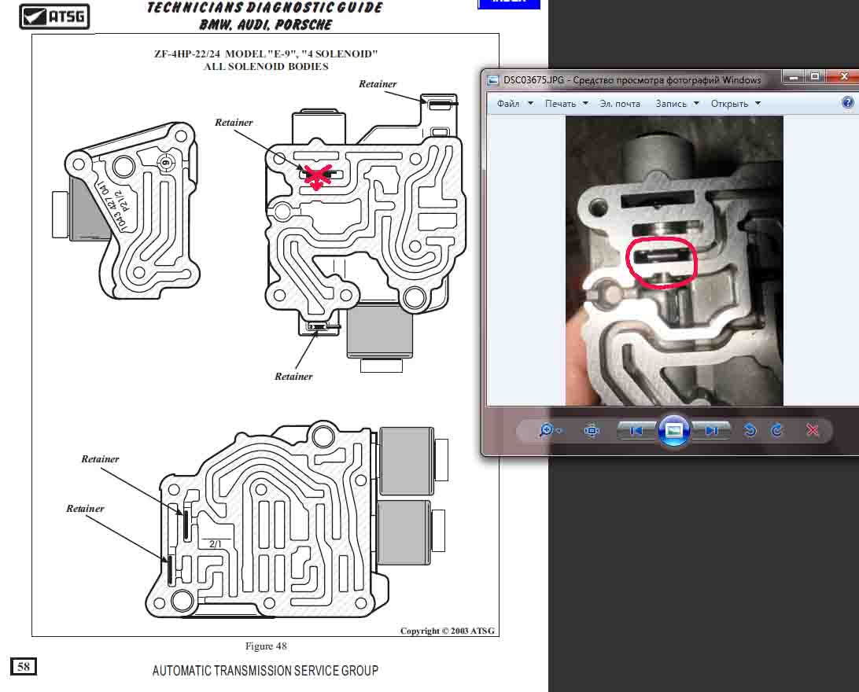
Task: Click the ATSG logo in the page header
Action: click(x=54, y=16)
